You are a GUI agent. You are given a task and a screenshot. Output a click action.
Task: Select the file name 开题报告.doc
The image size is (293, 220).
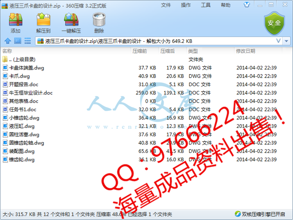tap(23, 85)
